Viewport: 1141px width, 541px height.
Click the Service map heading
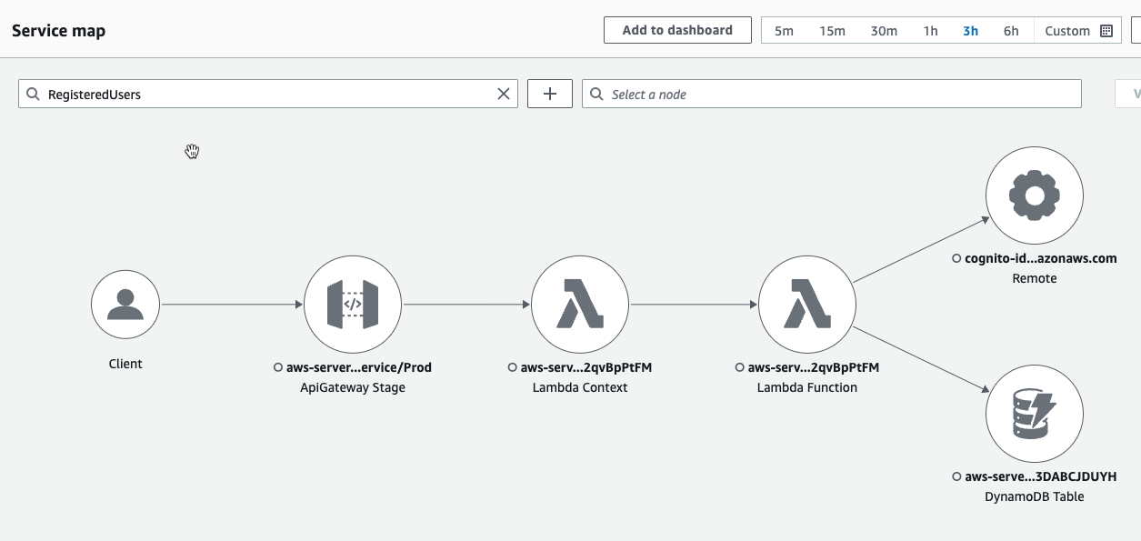point(58,31)
